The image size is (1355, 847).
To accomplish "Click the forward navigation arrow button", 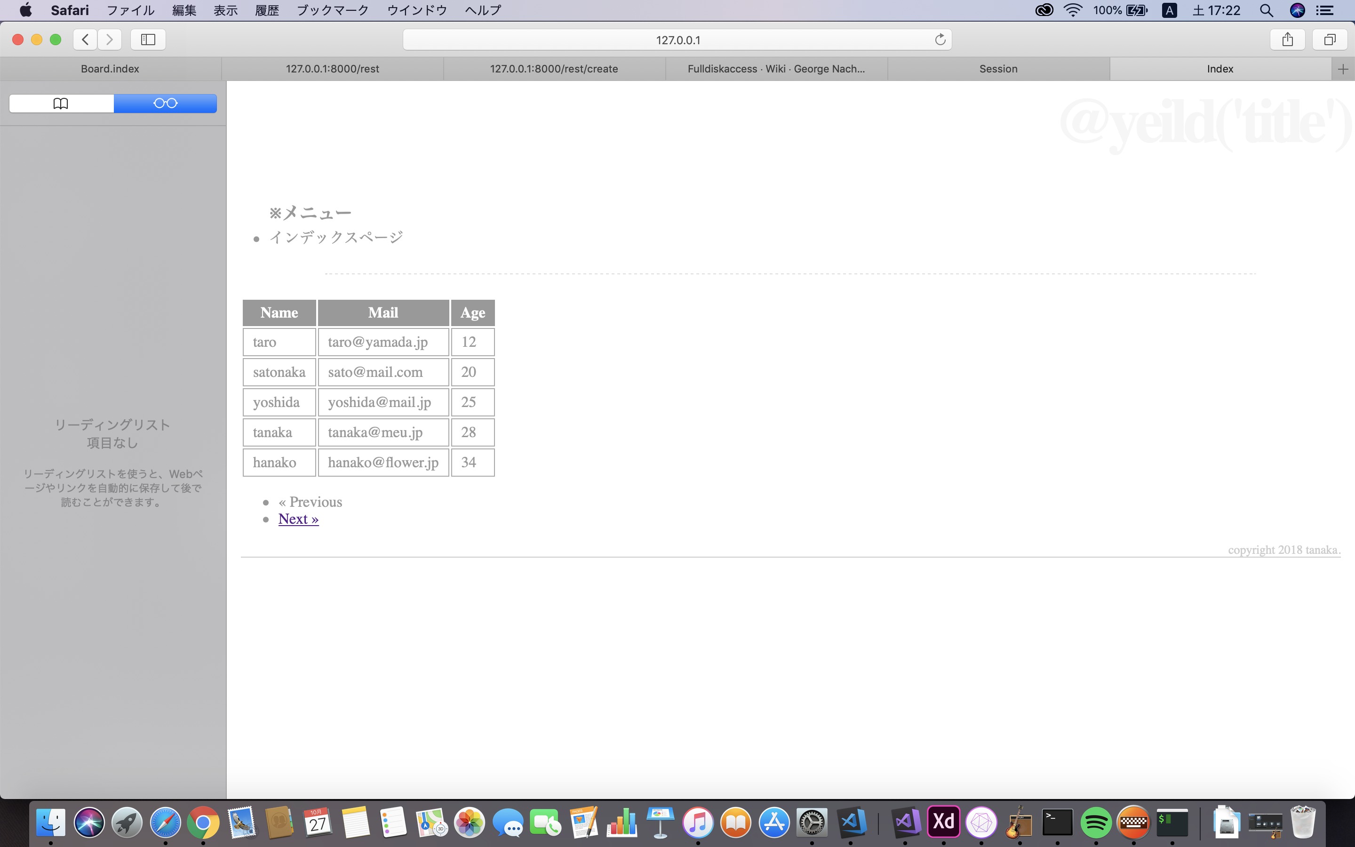I will 110,39.
